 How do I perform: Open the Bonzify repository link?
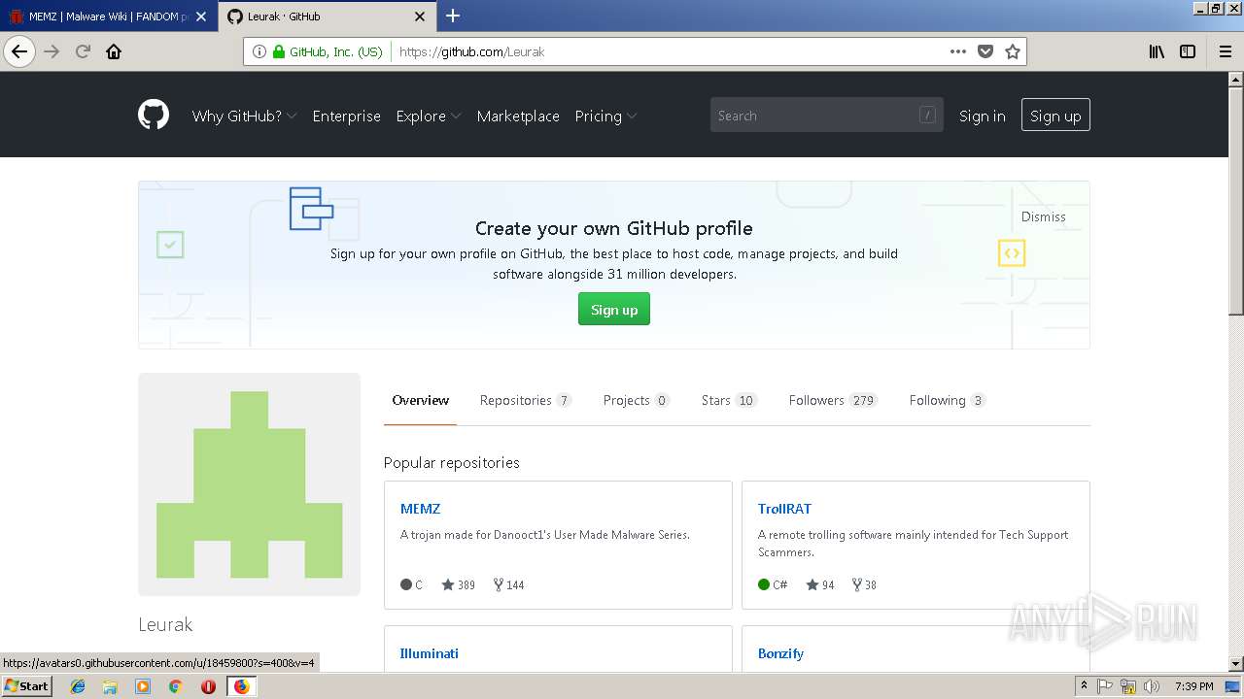pyautogui.click(x=780, y=653)
